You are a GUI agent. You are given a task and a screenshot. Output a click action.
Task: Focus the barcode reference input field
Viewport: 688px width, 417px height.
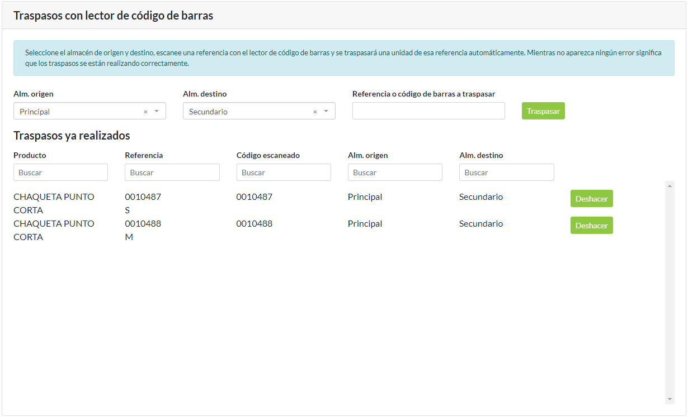428,111
